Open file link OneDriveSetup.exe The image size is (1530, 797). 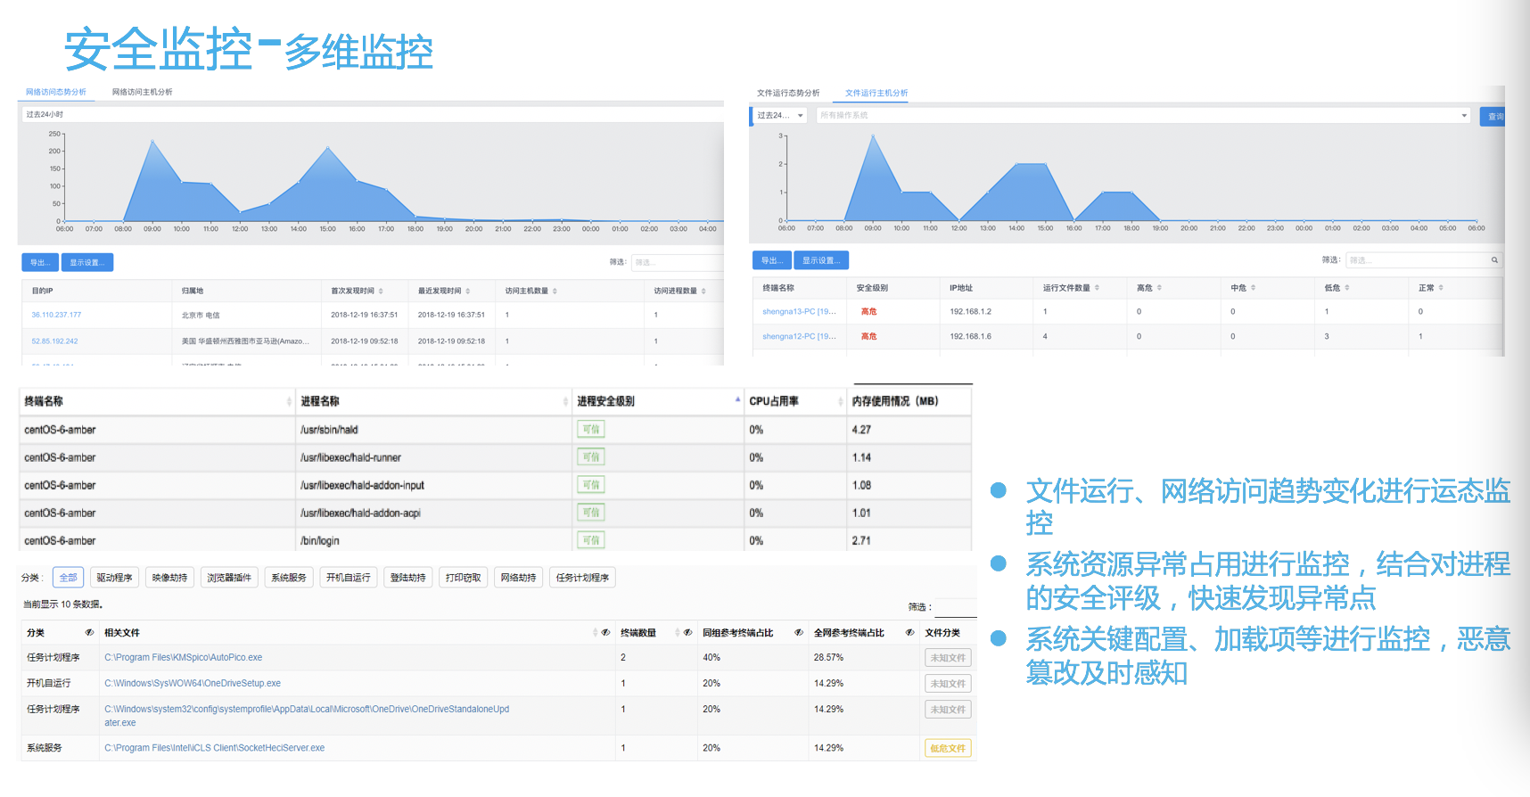pos(193,684)
